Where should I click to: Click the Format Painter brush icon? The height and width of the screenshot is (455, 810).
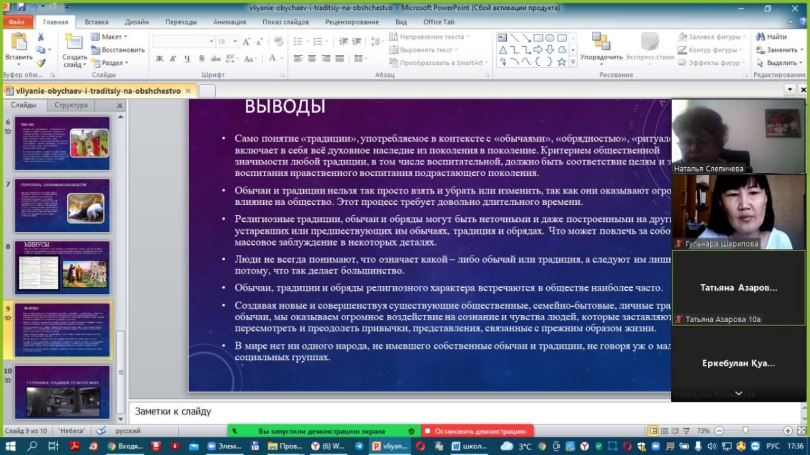click(41, 63)
